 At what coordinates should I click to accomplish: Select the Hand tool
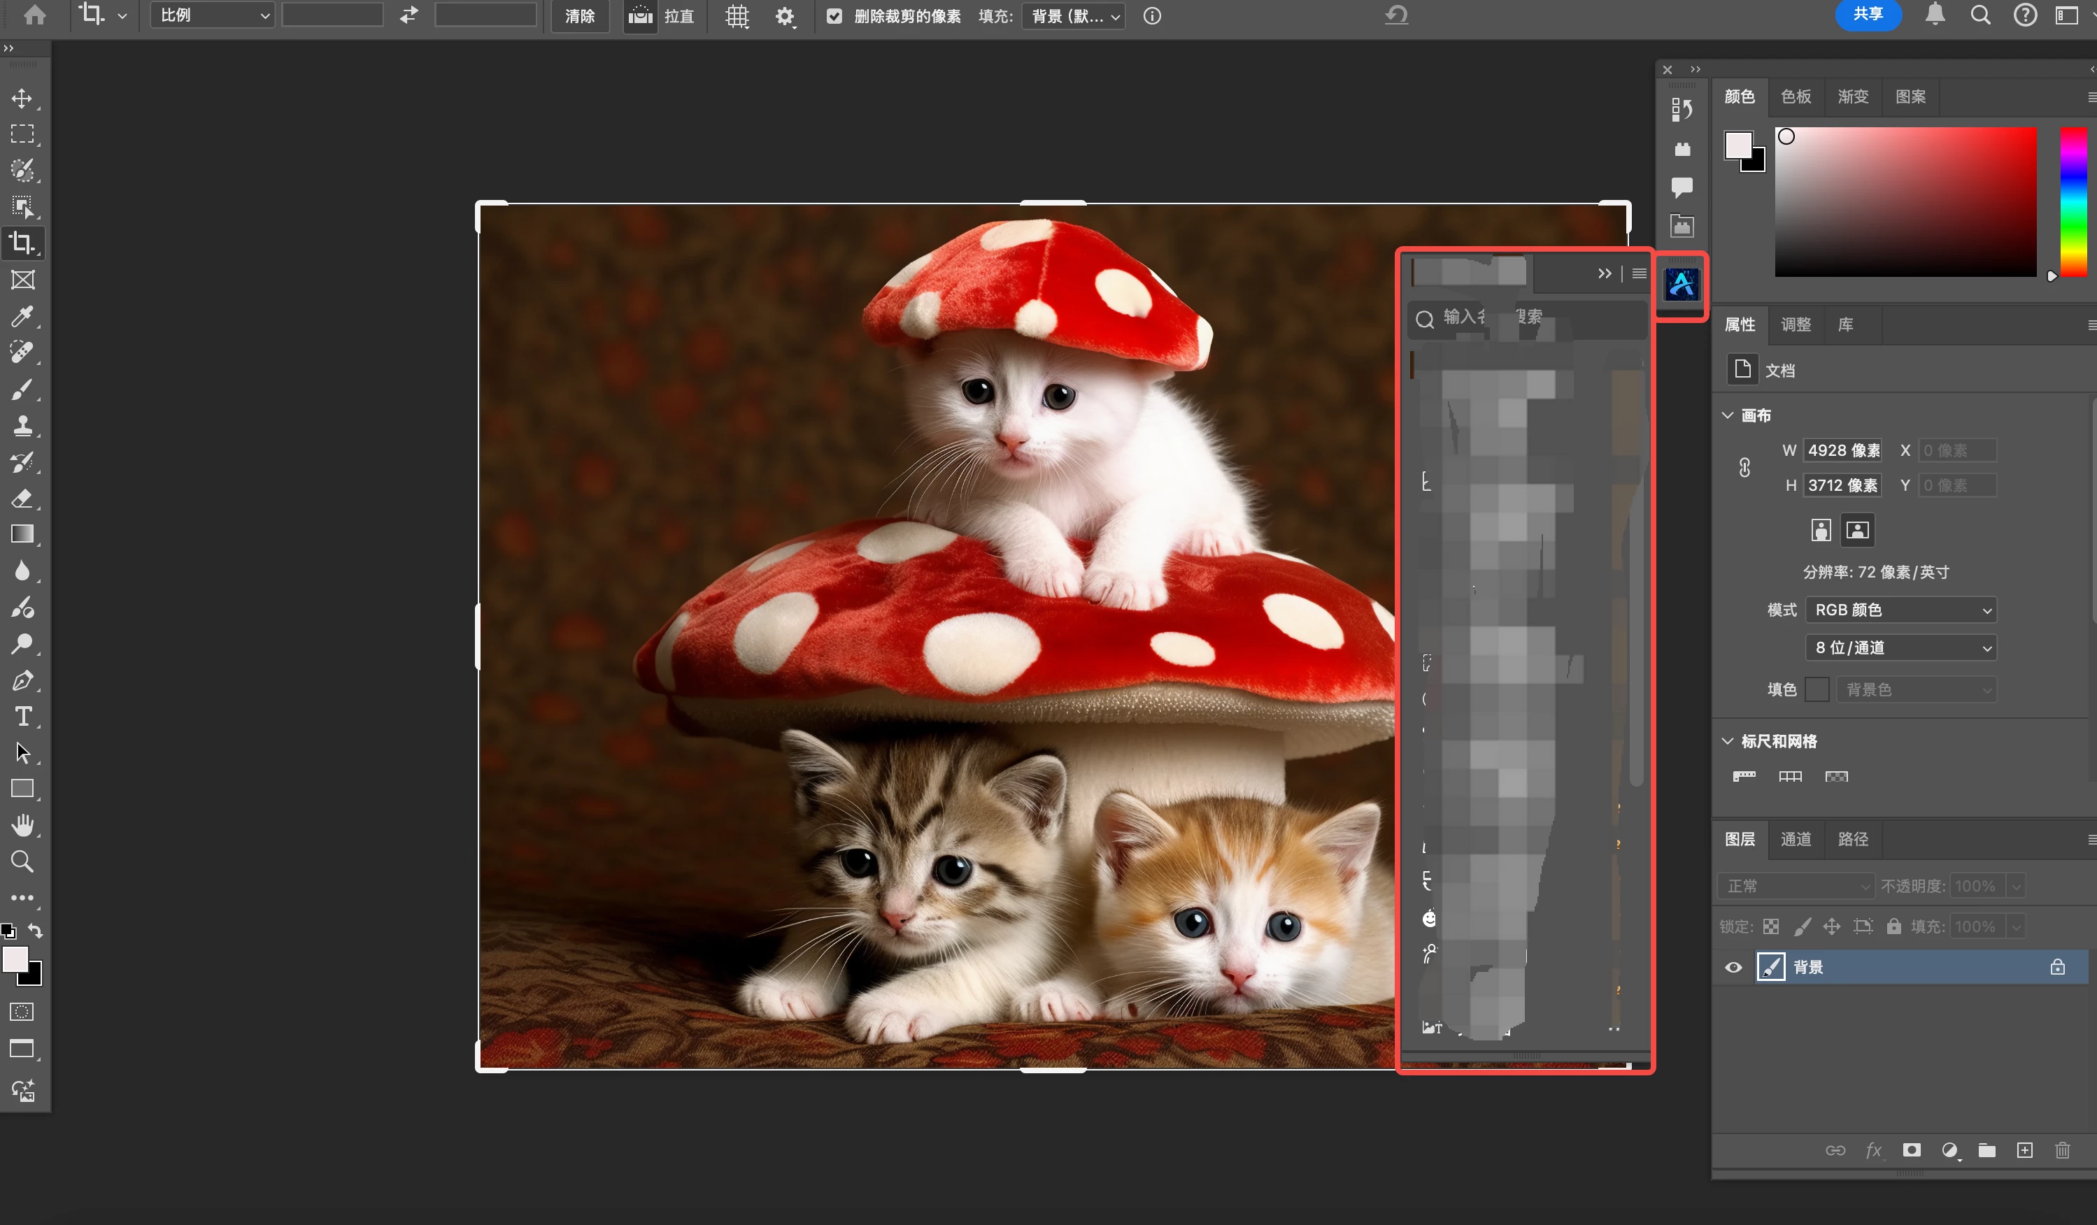22,825
